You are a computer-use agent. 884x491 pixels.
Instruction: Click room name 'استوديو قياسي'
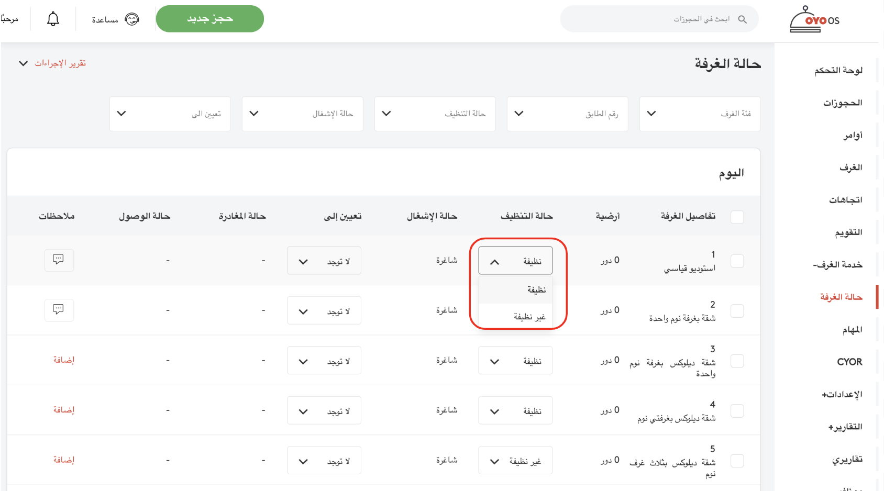(x=689, y=269)
